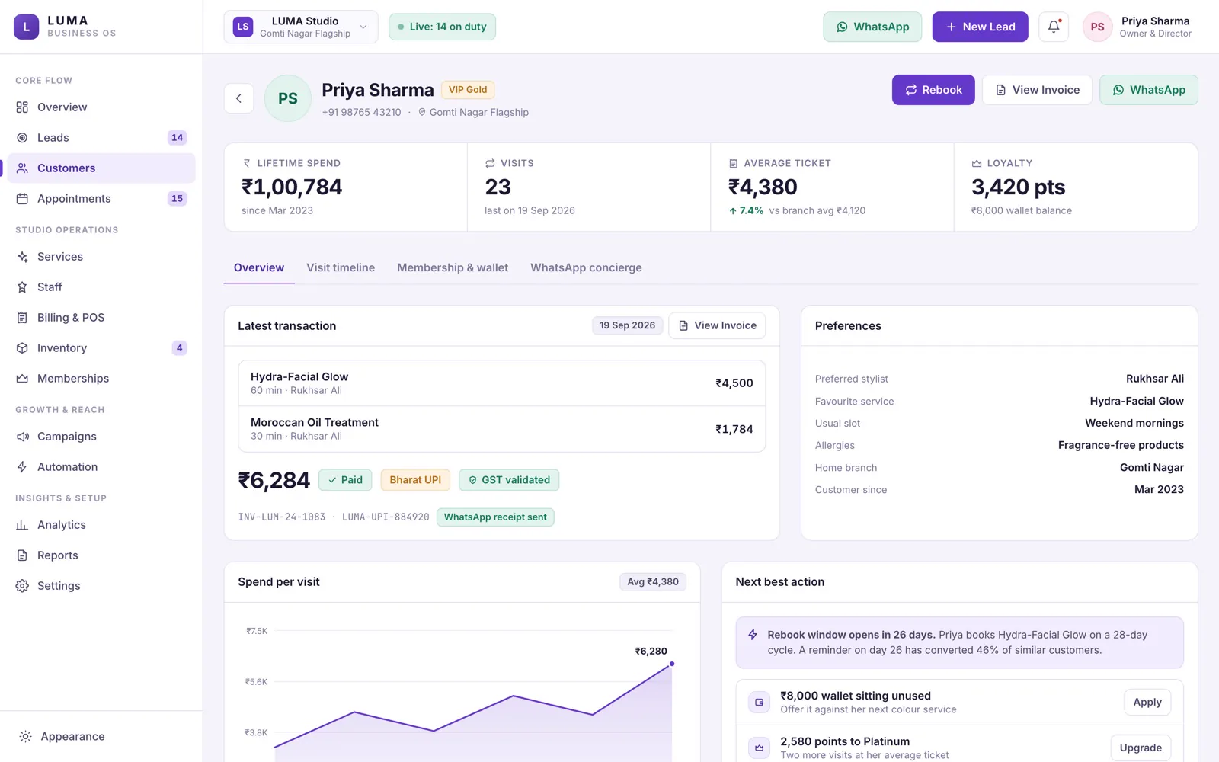Click WhatsApp button beside View Invoice header
This screenshot has width=1219, height=762.
coord(1148,90)
